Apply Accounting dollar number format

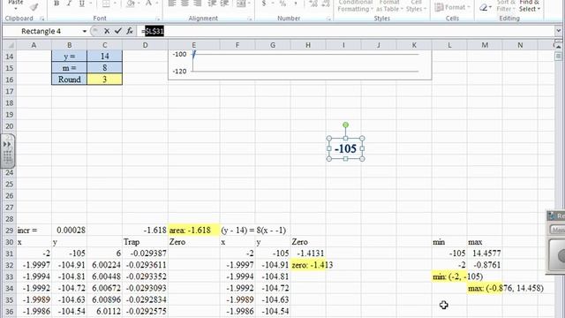point(264,4)
